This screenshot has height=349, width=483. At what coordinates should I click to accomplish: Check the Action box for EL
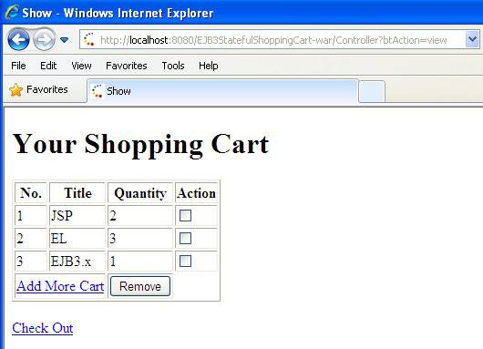pyautogui.click(x=185, y=238)
